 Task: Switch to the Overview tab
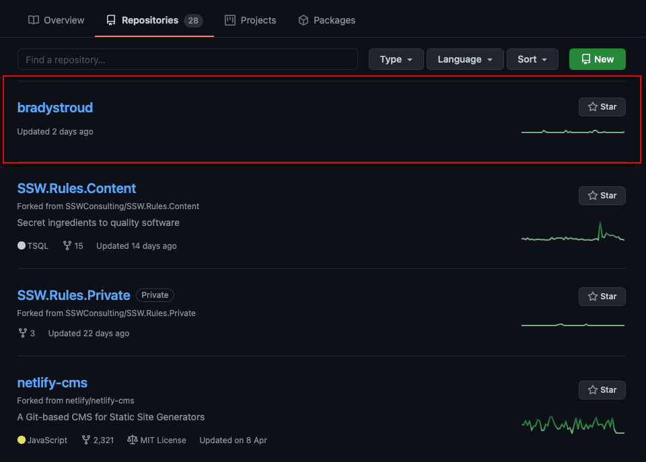57,20
